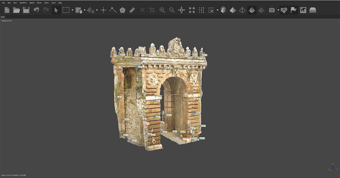Reset the view to fit model
340x178 pixels.
[x=181, y=10]
